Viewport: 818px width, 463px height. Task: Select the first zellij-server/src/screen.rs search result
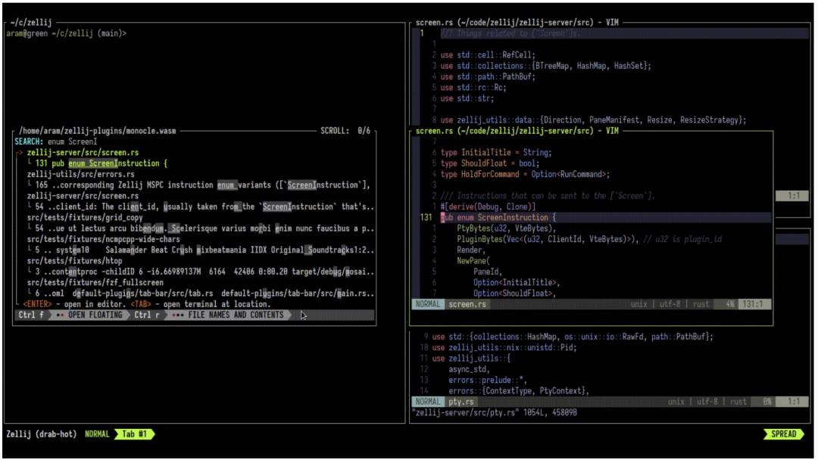point(83,153)
